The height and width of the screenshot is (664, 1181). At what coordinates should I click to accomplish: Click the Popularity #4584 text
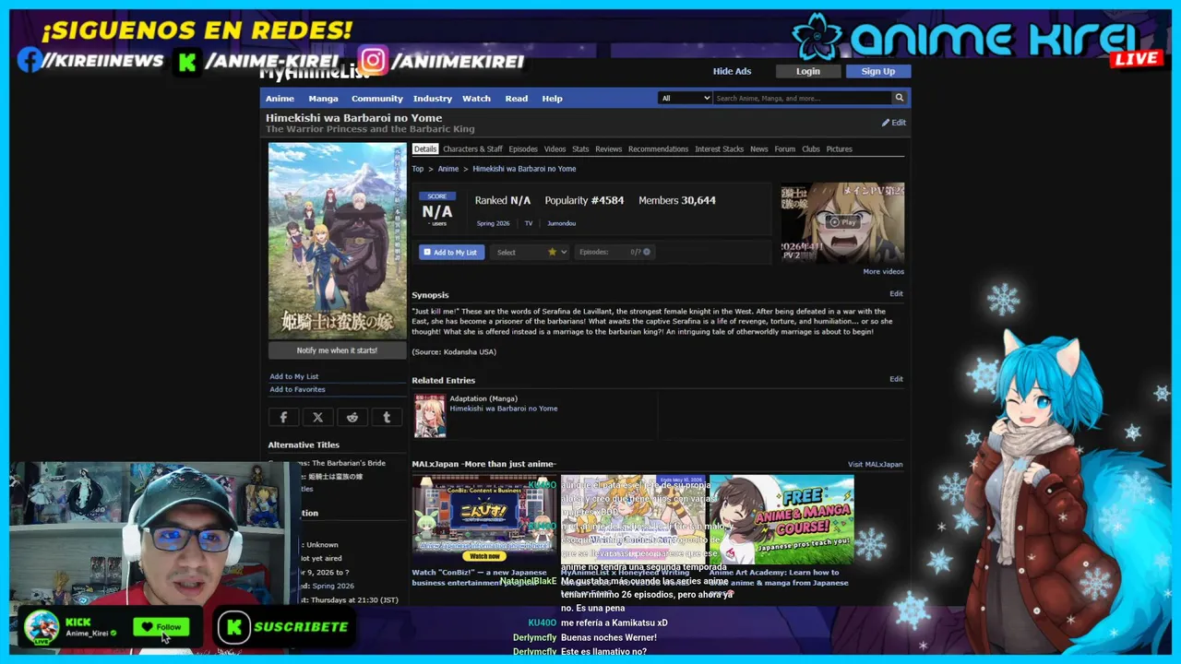pyautogui.click(x=584, y=200)
